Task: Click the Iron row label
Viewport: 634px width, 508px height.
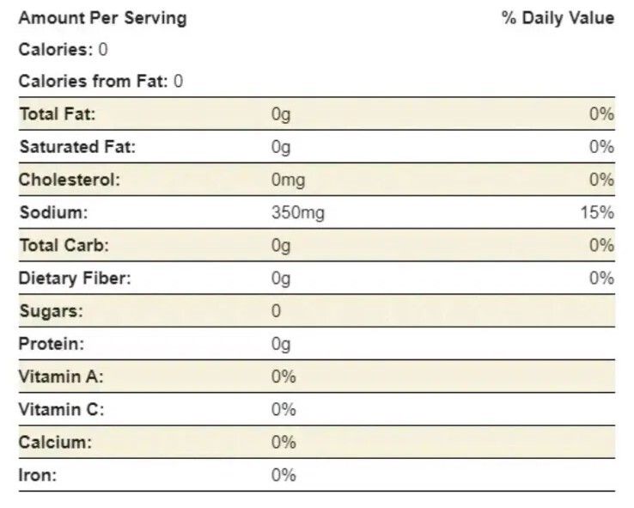Action: pyautogui.click(x=37, y=475)
